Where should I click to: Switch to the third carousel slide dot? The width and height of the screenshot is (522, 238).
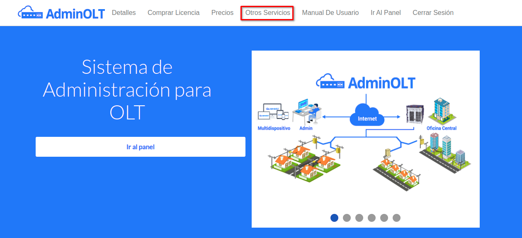pos(359,218)
